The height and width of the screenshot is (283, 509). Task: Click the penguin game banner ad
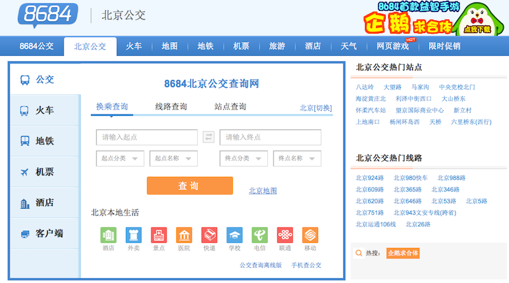pyautogui.click(x=434, y=18)
